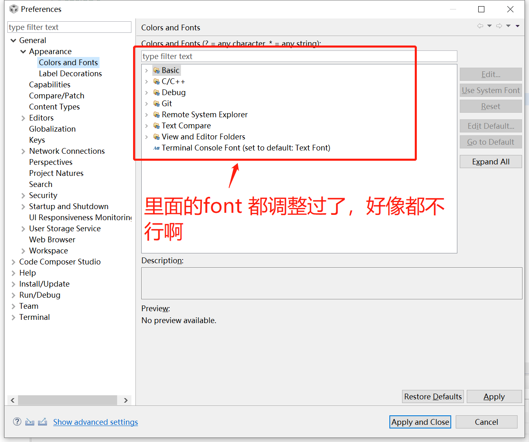Expand the Install/Update node
Screen dimensions: 529x442
click(x=14, y=284)
